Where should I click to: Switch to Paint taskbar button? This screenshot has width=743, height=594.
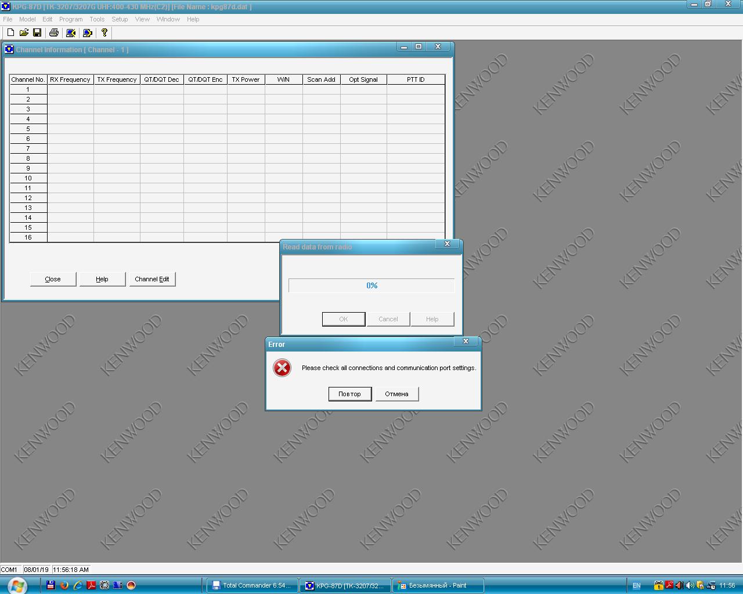pos(438,585)
